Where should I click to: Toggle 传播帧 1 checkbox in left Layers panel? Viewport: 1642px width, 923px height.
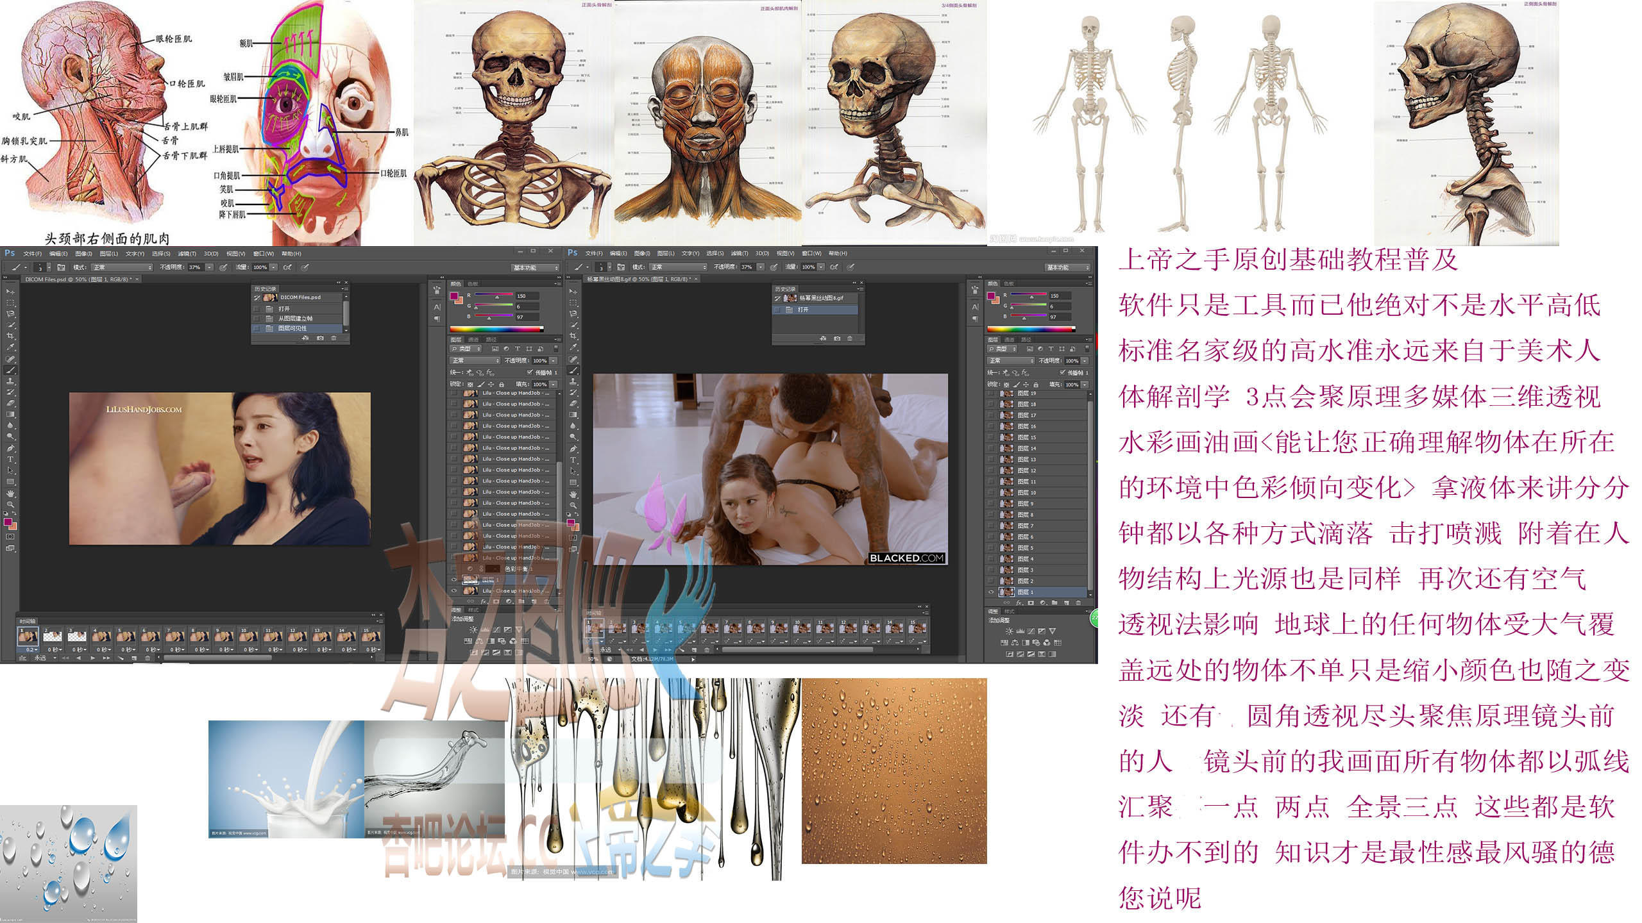pos(530,372)
